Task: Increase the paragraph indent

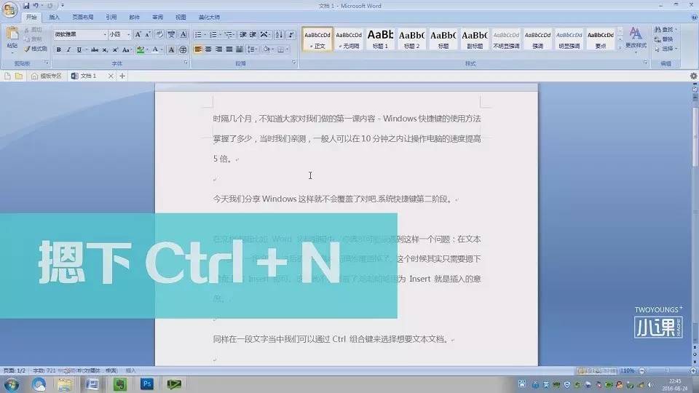Action: 253,34
